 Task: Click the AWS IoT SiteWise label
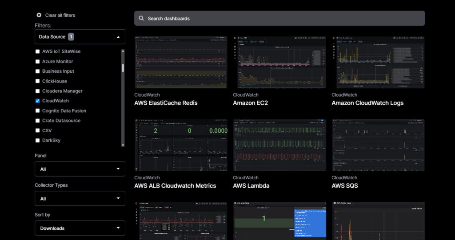point(61,51)
